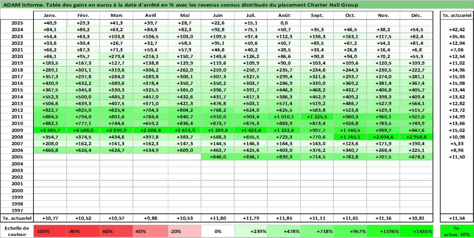Image resolution: width=474 pixels, height=238 pixels.
Task: Pick the +718% green scale swatch
Action: coord(317,231)
